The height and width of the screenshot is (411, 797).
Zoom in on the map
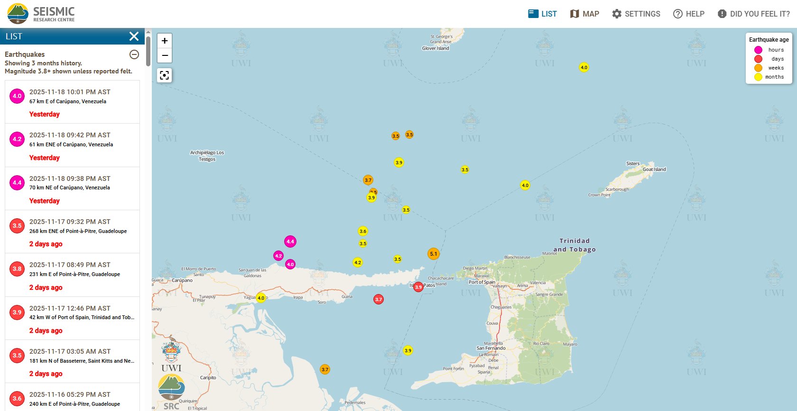pos(165,41)
